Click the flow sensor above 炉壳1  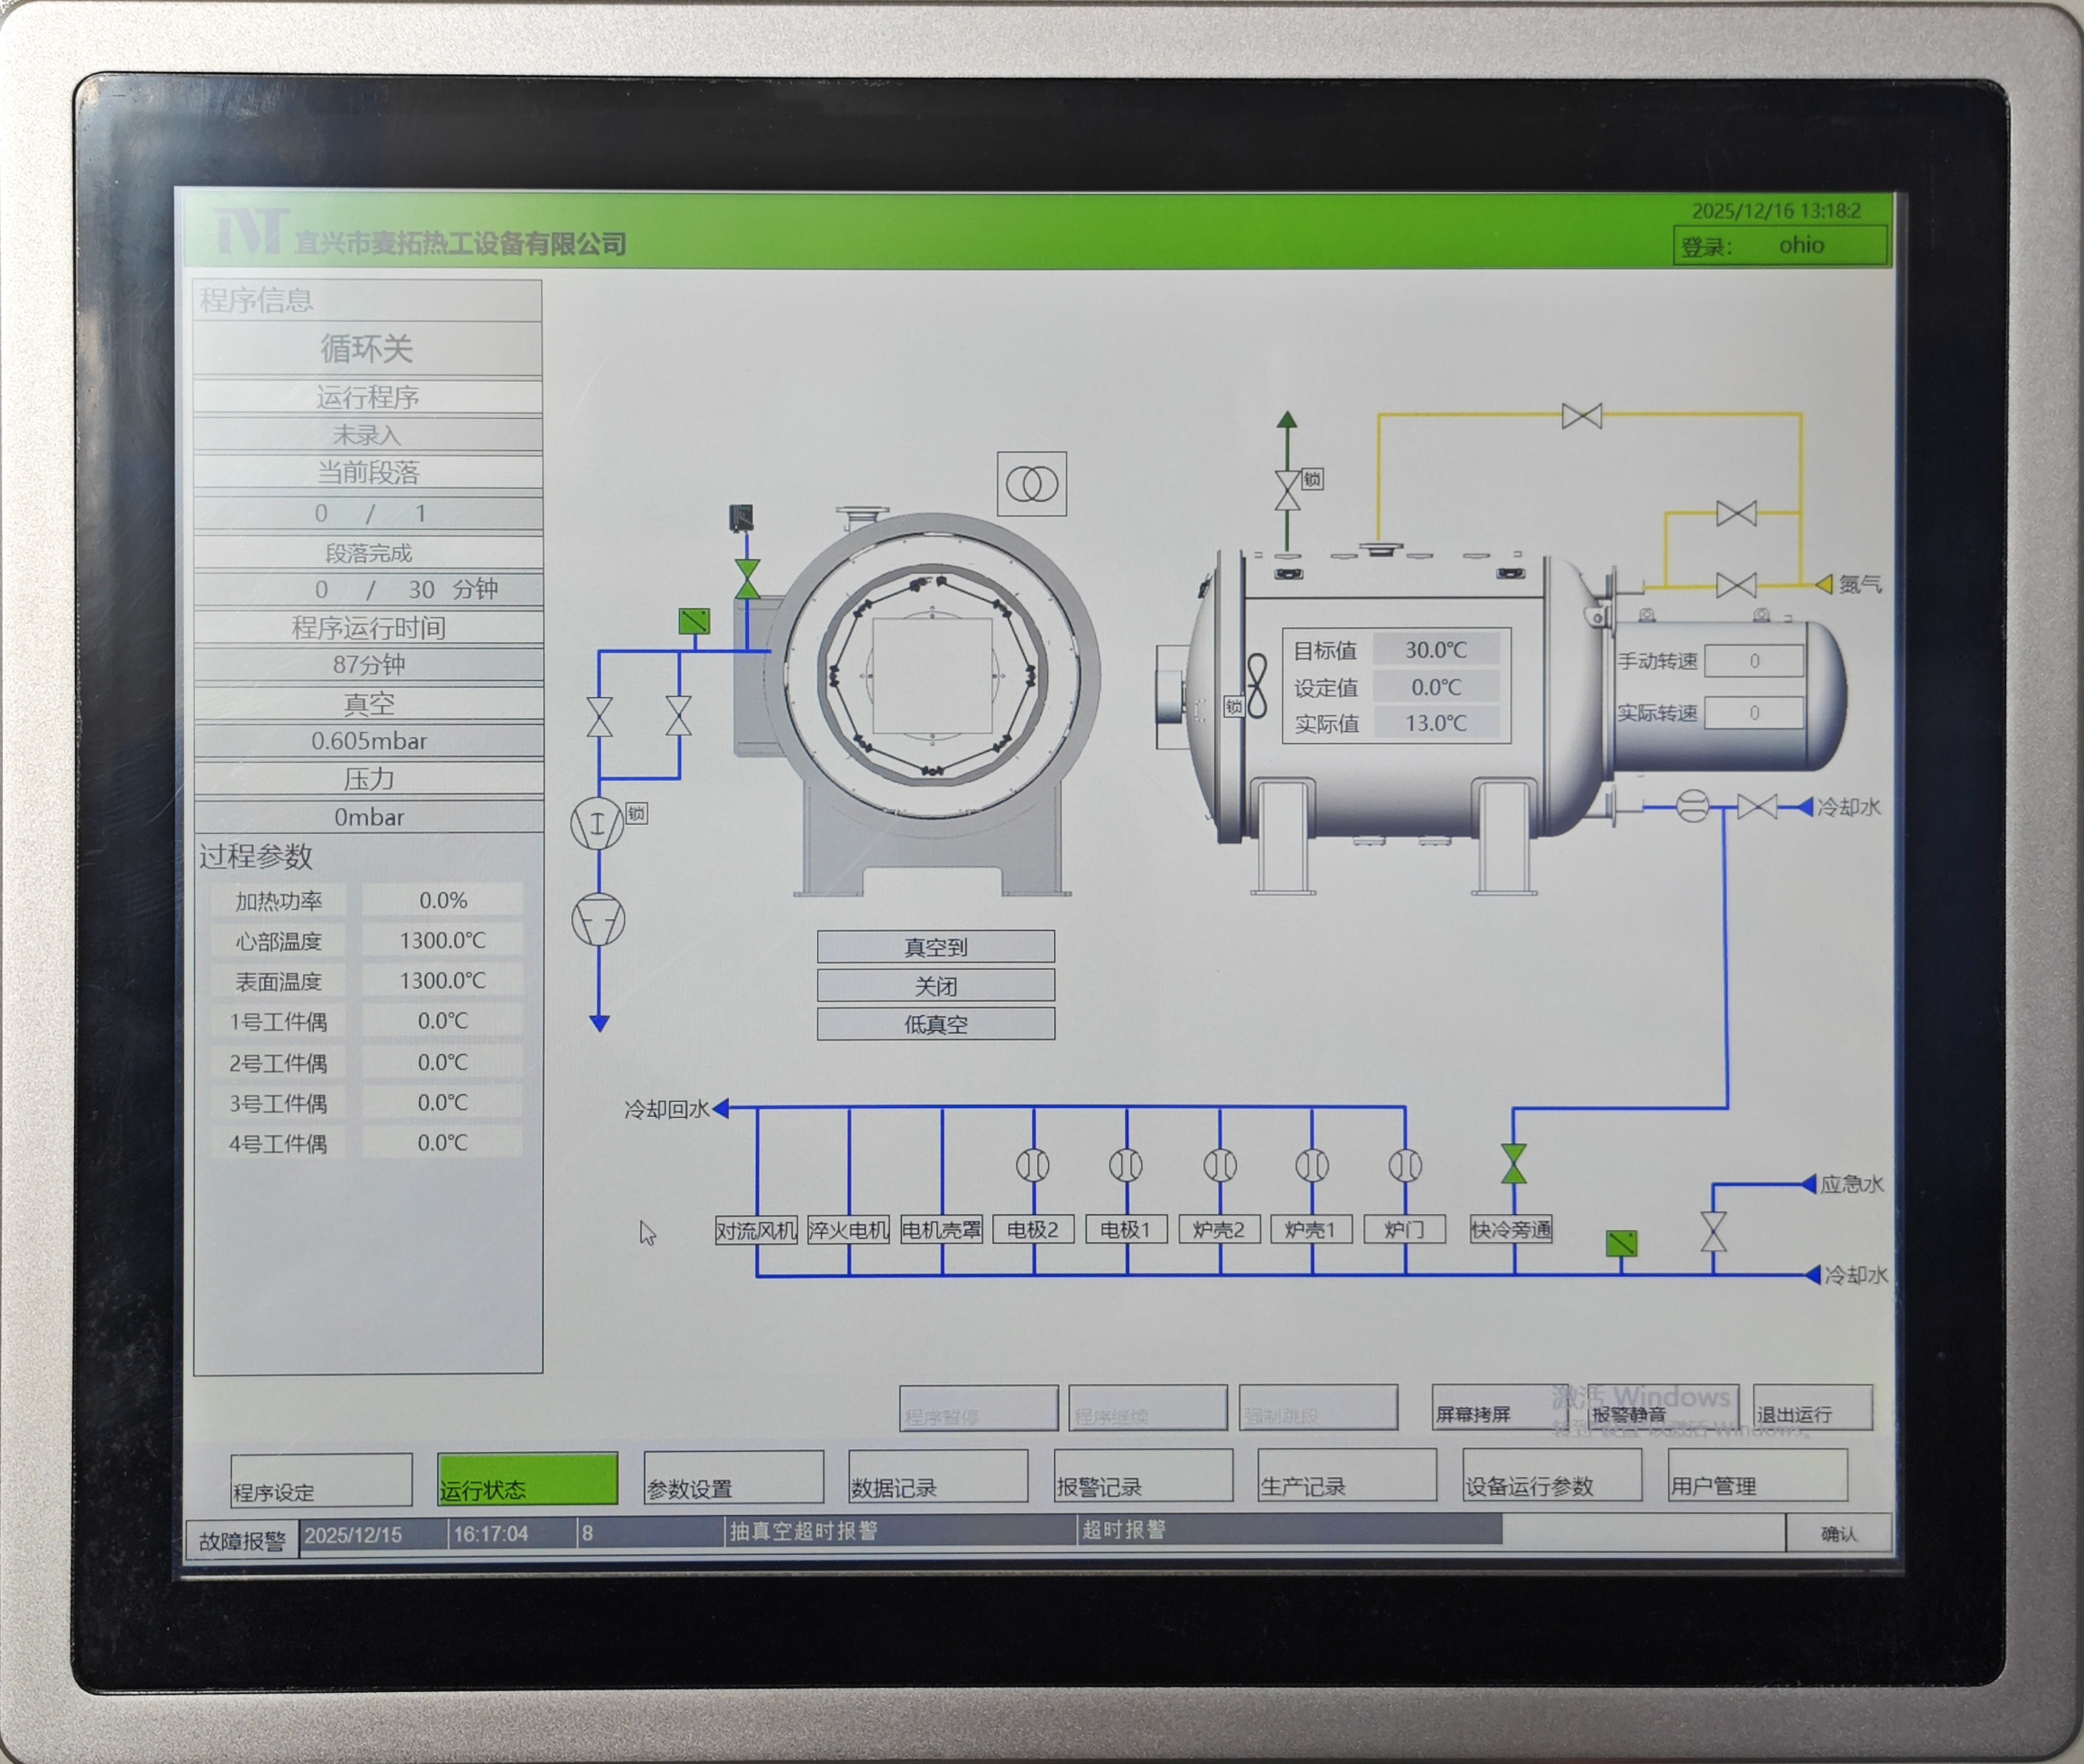coord(1312,1165)
